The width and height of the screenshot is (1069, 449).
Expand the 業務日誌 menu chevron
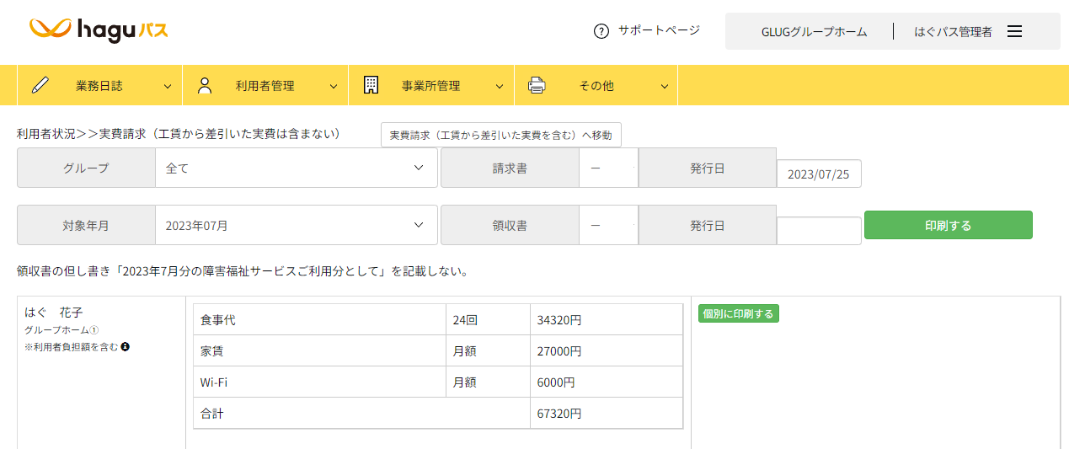(168, 86)
